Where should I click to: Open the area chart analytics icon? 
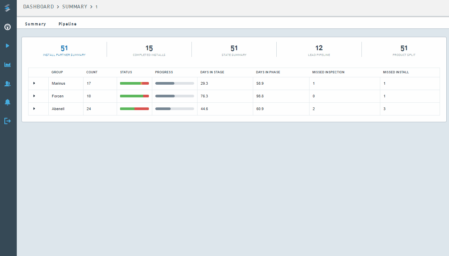tap(7, 65)
